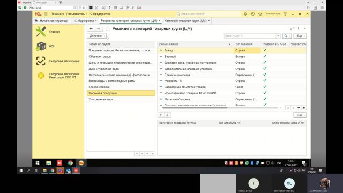Open the magnifier search options dropdown
This screenshot has height=193, width=343.
pos(287,36)
